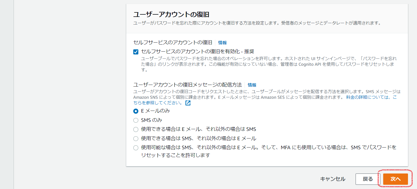Choose 使用できる場合は SMS、それ以外の場合は E メール
The image size is (417, 189).
click(136, 138)
